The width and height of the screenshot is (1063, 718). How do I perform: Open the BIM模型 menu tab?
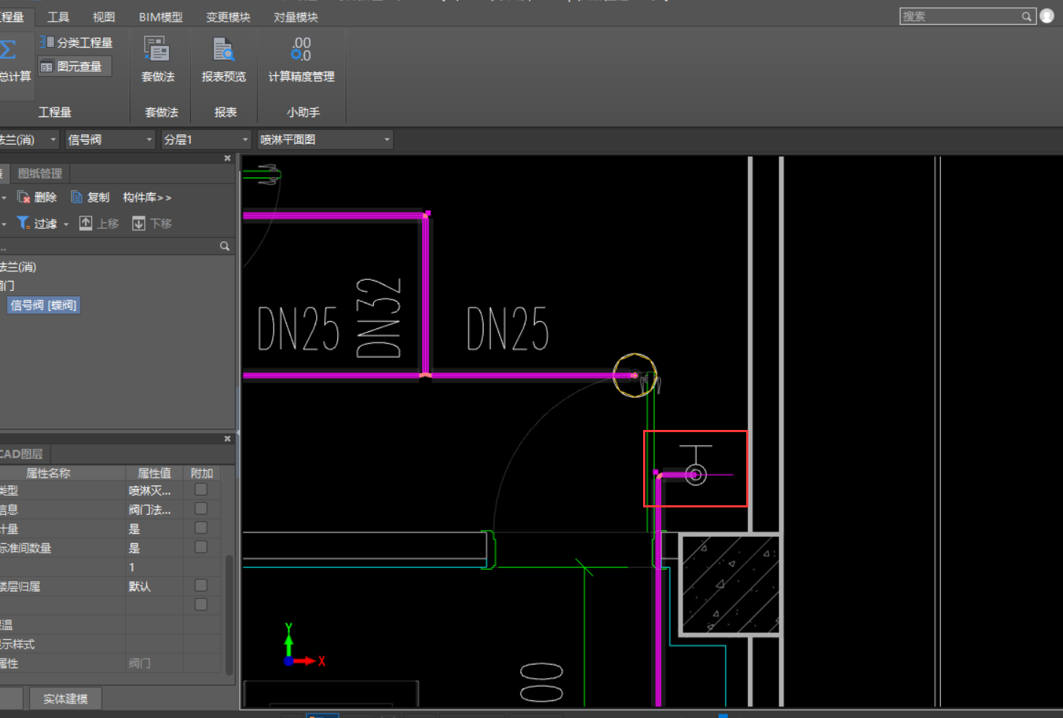coord(161,17)
